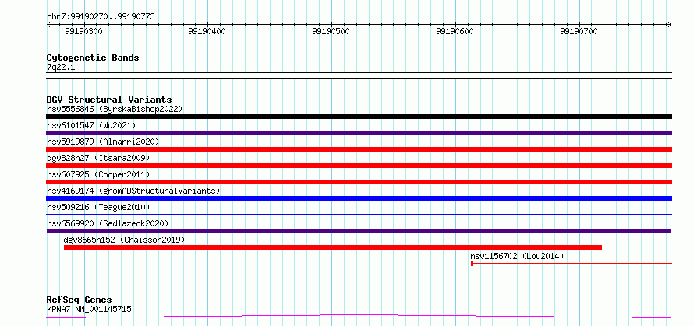
Task: Click the RefSeq Genes track title
Action: tap(79, 300)
